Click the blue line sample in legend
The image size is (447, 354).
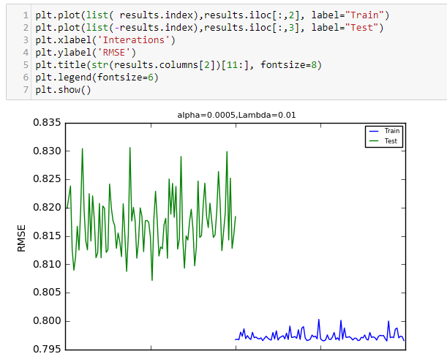pos(374,131)
